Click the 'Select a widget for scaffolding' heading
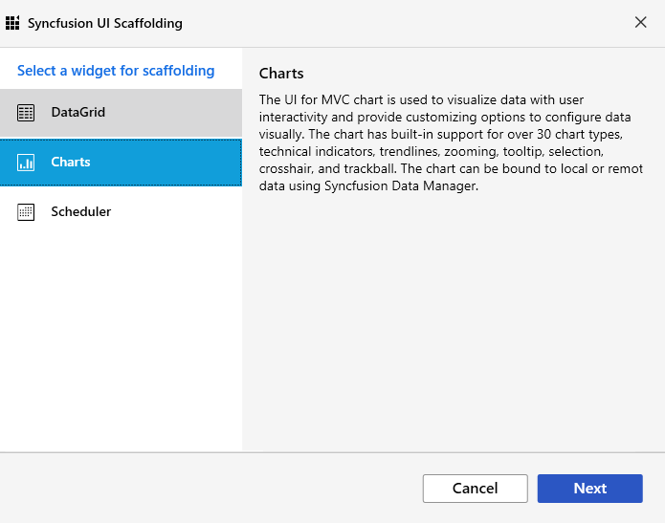This screenshot has width=665, height=523. [x=116, y=71]
